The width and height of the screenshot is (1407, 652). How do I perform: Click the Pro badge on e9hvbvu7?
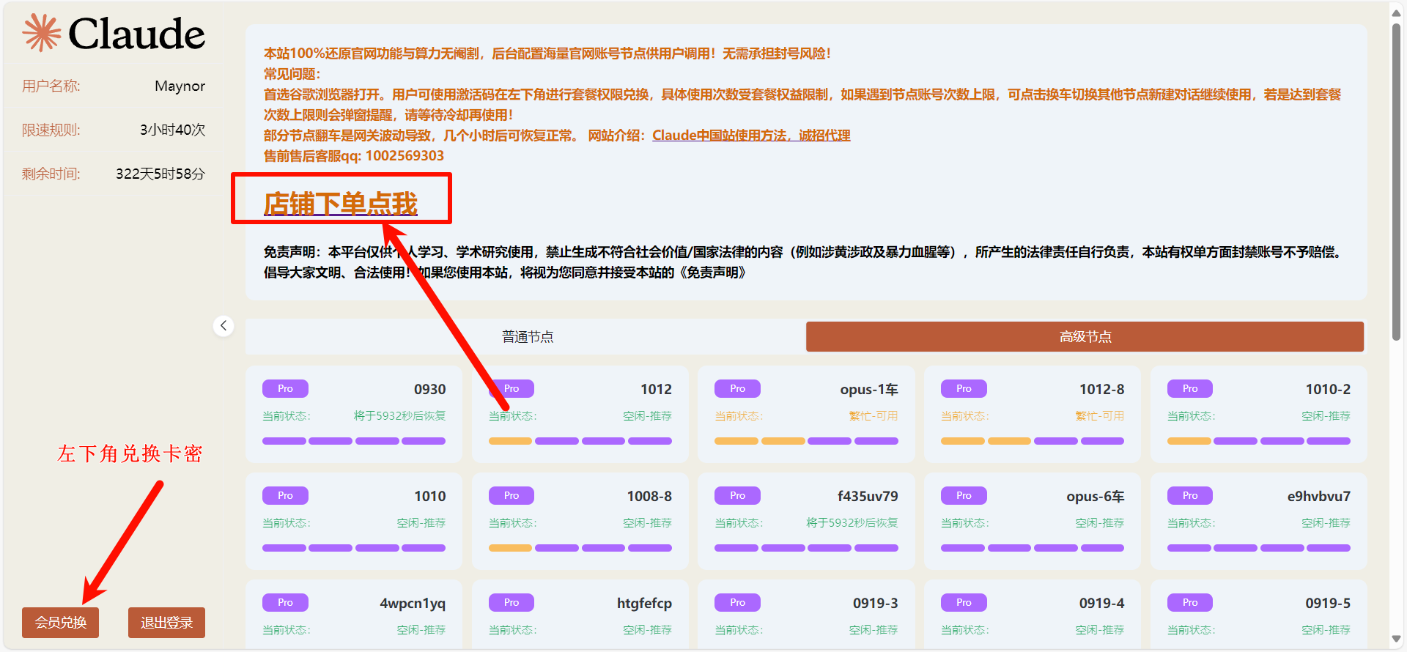point(1190,495)
